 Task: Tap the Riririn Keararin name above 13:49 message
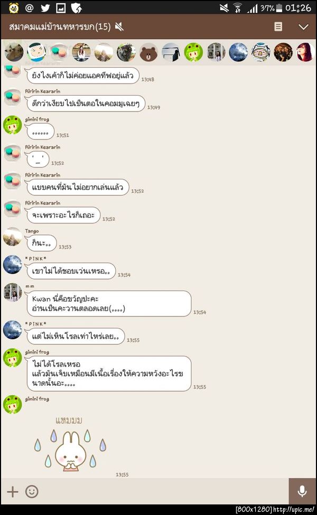[x=43, y=91]
